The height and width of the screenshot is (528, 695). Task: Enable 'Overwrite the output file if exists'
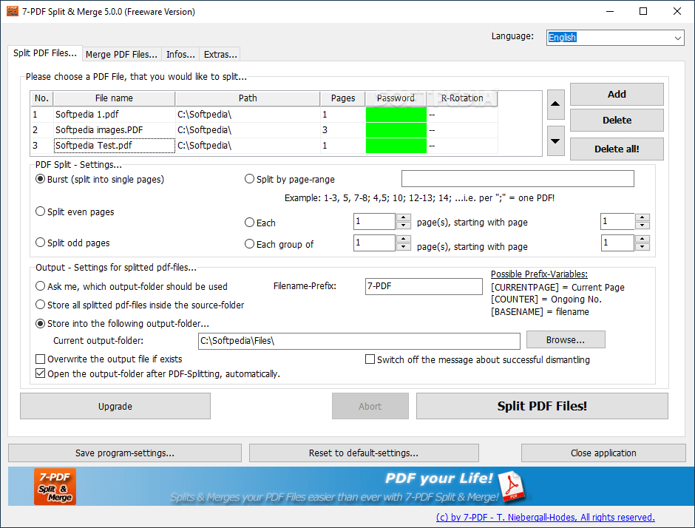(x=39, y=359)
